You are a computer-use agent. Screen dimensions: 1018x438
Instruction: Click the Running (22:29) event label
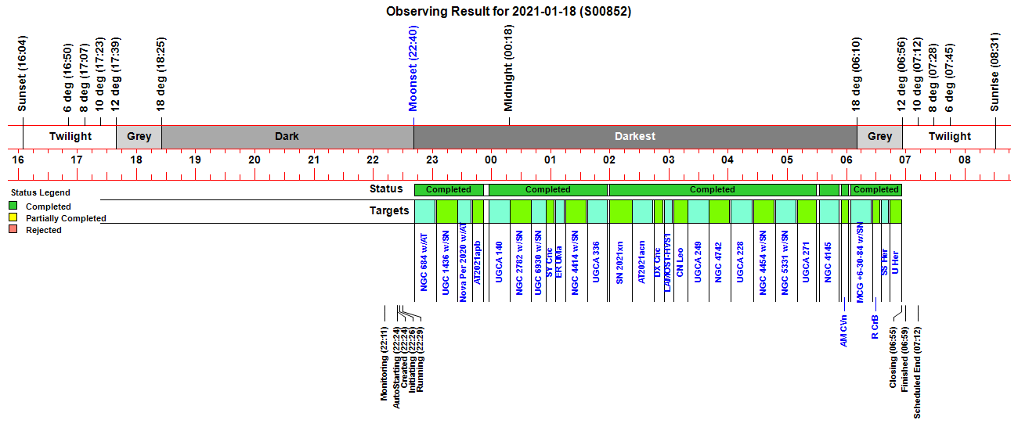(421, 358)
